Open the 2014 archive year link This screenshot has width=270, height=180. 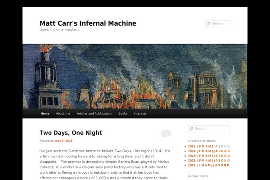[192, 151]
